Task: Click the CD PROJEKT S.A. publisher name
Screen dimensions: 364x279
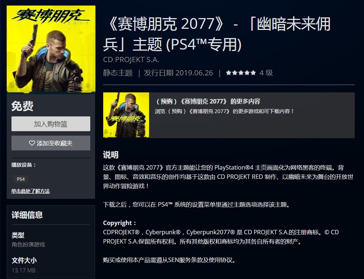Action: [131, 59]
